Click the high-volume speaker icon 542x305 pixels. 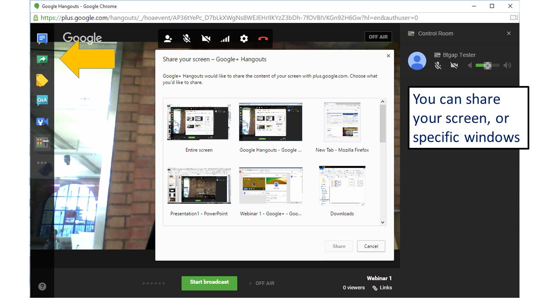pyautogui.click(x=507, y=65)
